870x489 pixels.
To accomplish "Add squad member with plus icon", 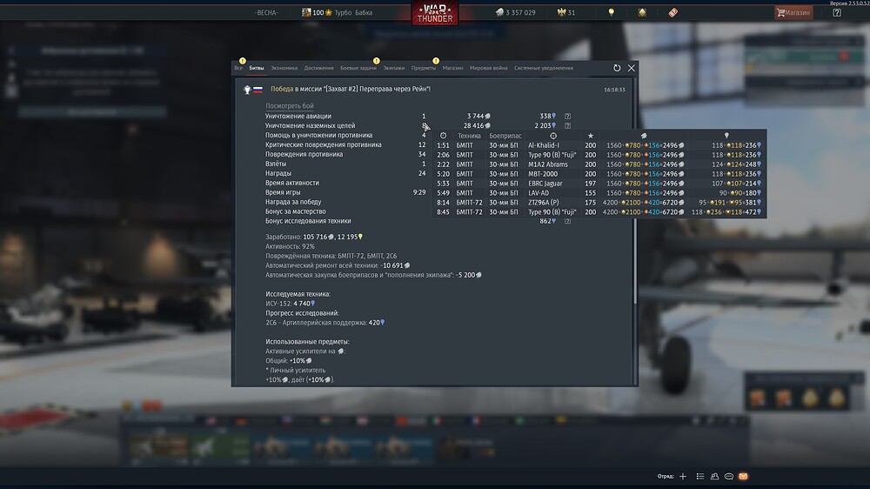I will pyautogui.click(x=683, y=477).
